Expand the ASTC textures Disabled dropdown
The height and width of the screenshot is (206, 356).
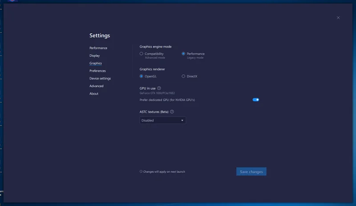[x=162, y=120]
